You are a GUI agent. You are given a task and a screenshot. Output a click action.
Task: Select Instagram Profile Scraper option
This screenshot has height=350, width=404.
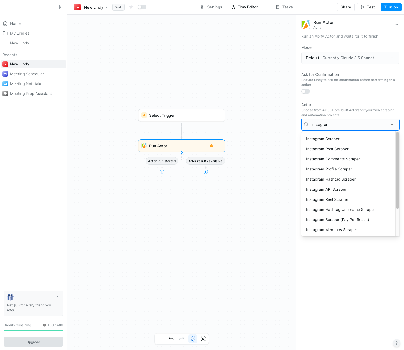329,169
